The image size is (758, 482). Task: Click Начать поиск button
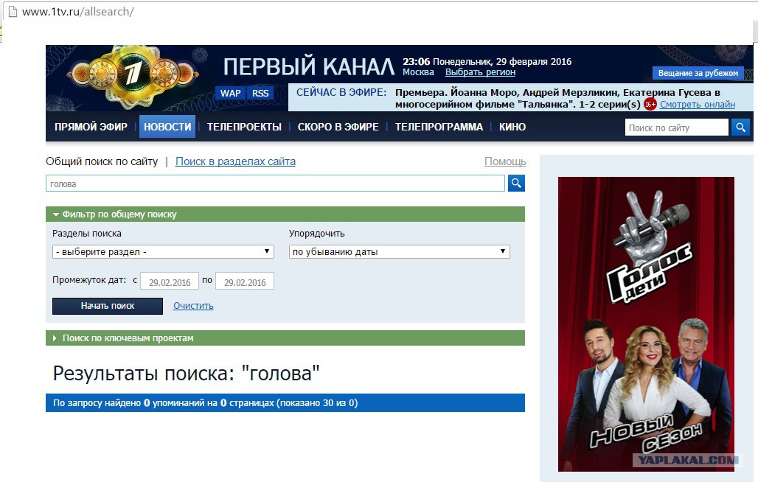pyautogui.click(x=108, y=306)
